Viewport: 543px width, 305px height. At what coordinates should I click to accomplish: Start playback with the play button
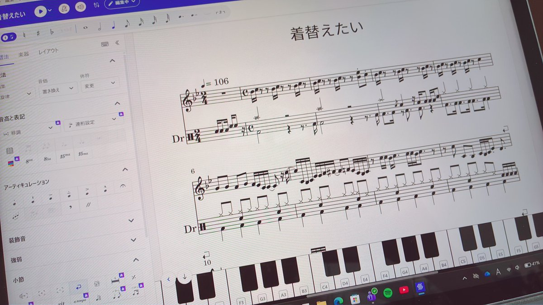40,11
